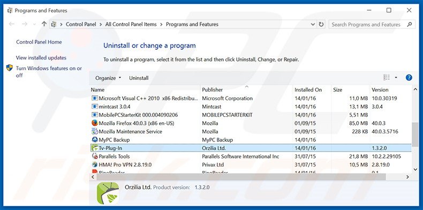
Task: Click the 85,0 MB size cell
Action: [359, 123]
